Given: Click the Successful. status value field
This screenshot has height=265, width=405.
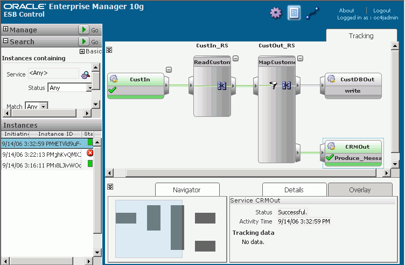Looking at the screenshot, I should pyautogui.click(x=292, y=212).
